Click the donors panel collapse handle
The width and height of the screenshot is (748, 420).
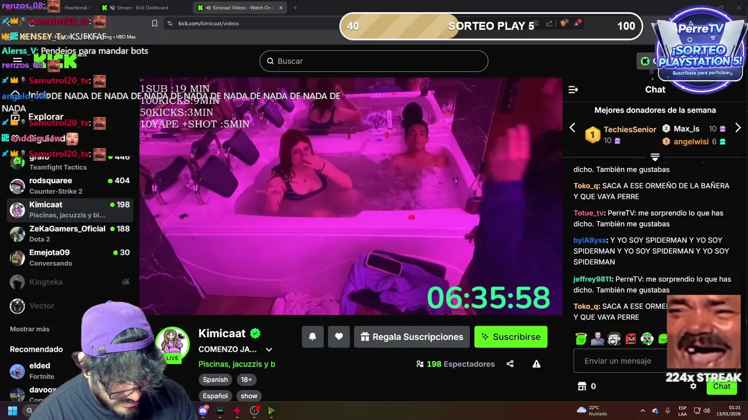pyautogui.click(x=655, y=157)
